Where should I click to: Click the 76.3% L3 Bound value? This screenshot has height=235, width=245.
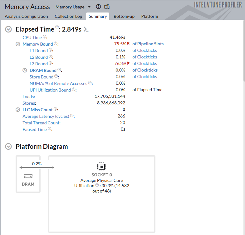[120, 63]
